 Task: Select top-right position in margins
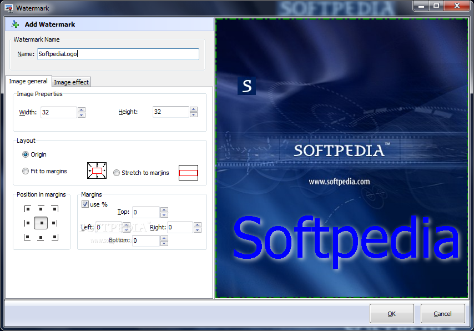click(55, 209)
